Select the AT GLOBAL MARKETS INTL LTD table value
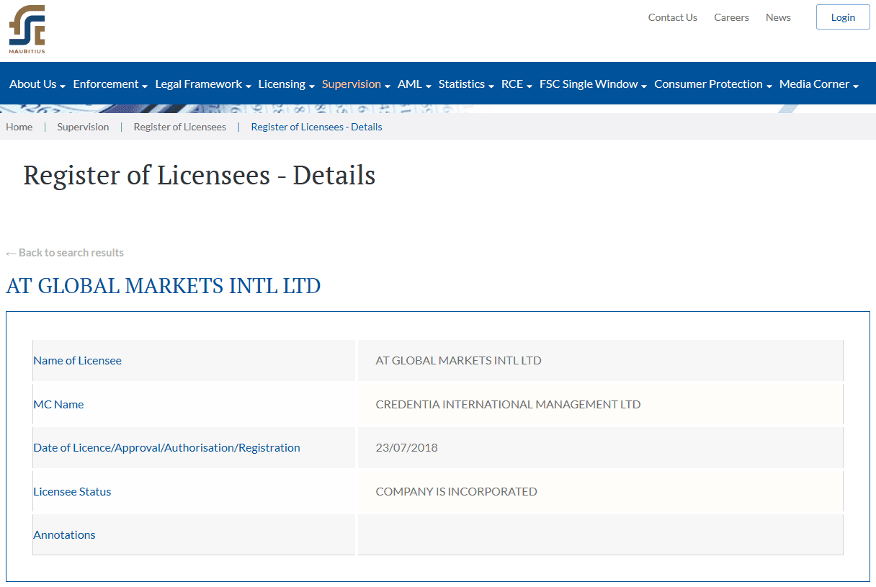This screenshot has height=587, width=876. click(458, 360)
